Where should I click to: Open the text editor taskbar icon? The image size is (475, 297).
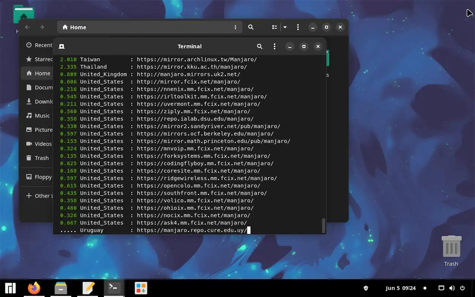tap(88, 288)
